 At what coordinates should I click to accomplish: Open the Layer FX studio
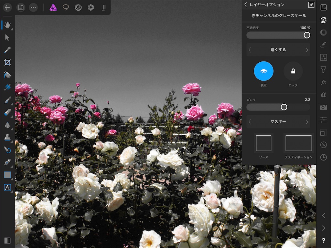coord(323,82)
